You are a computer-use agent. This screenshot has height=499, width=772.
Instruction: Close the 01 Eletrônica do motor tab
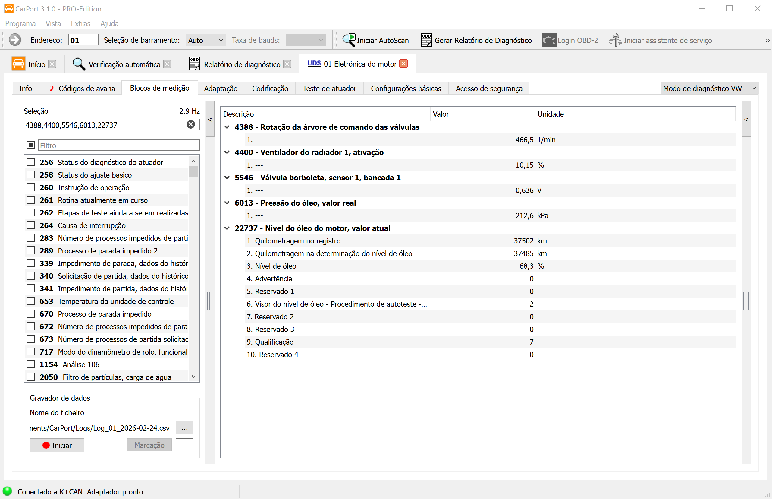403,64
